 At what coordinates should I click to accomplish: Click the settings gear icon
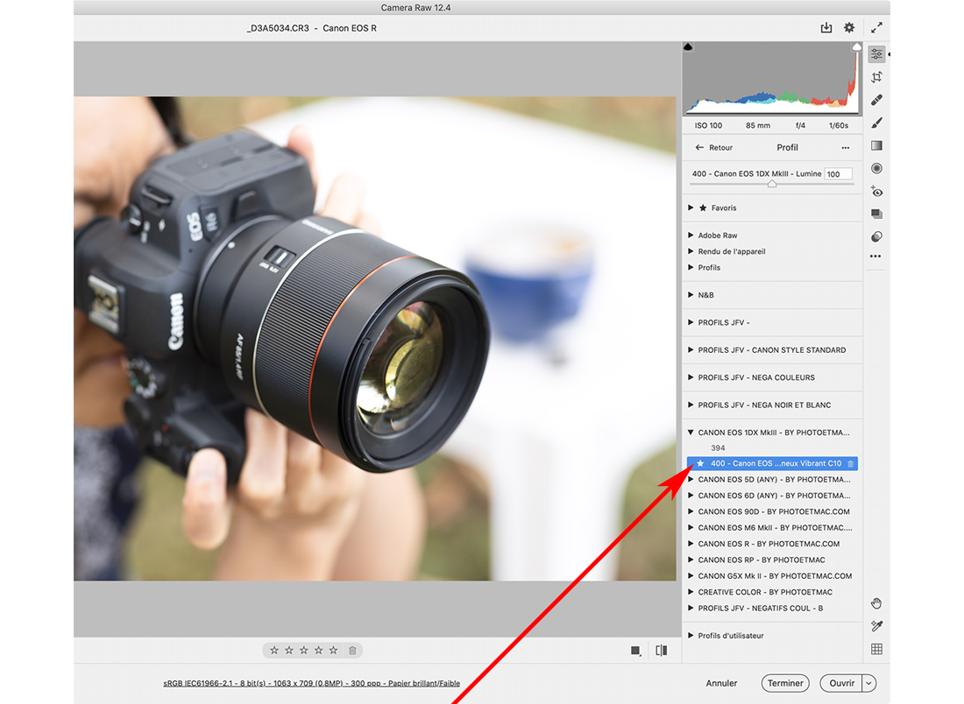(849, 28)
